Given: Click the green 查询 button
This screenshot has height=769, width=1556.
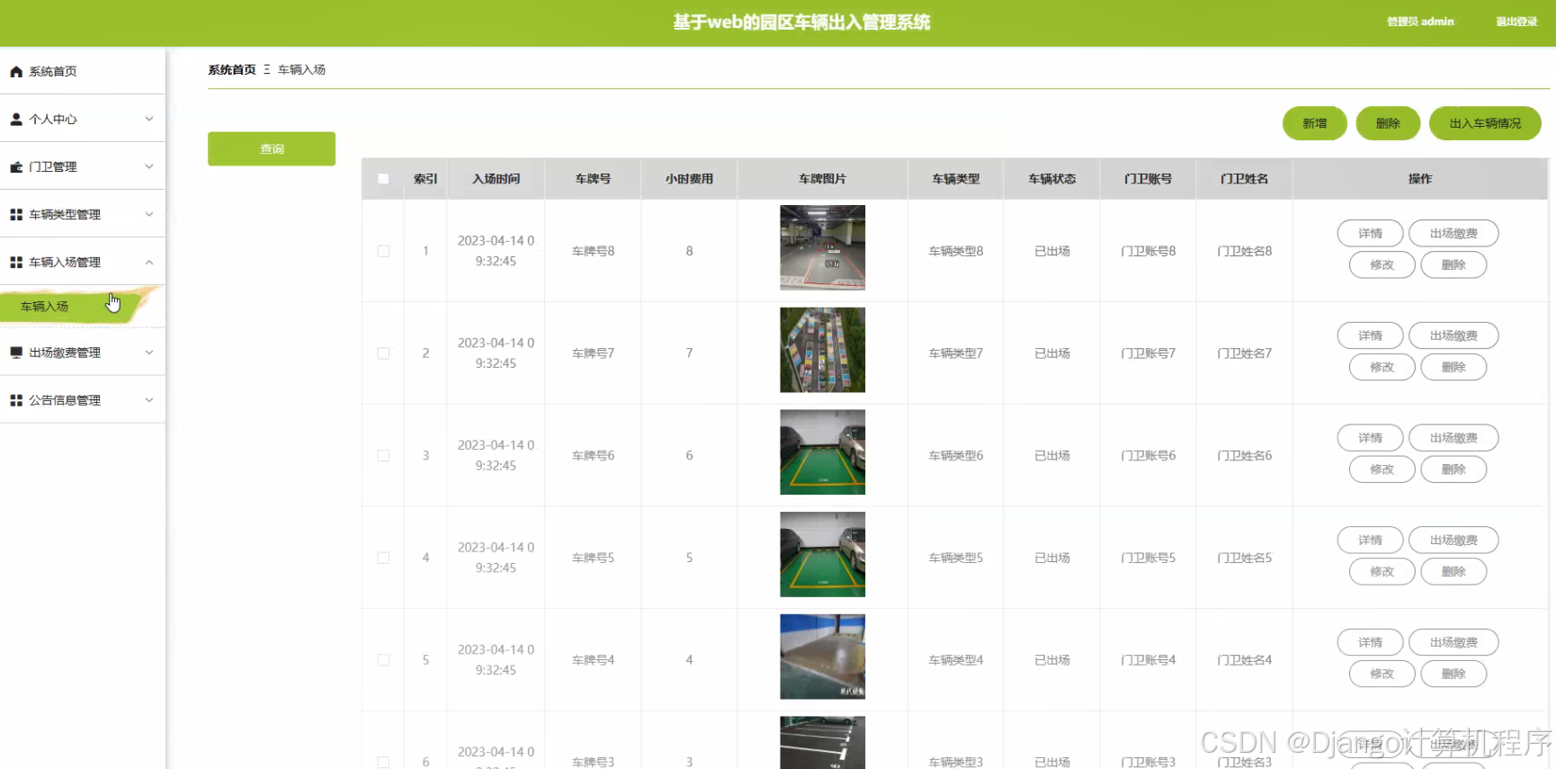Looking at the screenshot, I should 272,149.
